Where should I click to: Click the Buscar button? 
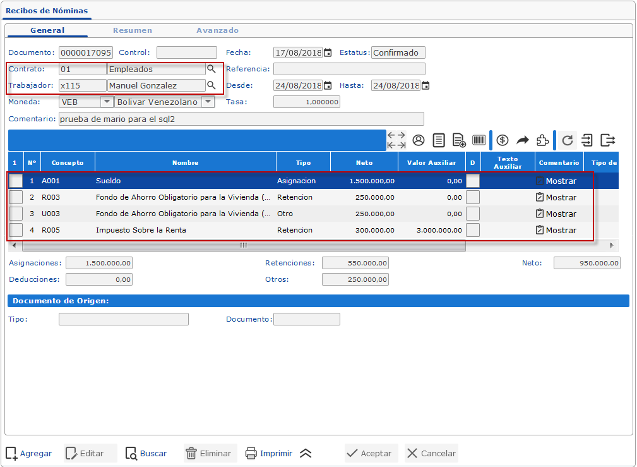click(x=146, y=453)
